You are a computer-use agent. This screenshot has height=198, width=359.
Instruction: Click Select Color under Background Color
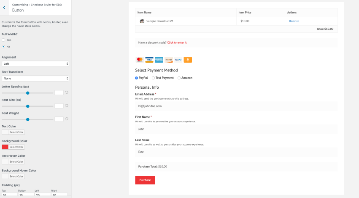pos(16,147)
